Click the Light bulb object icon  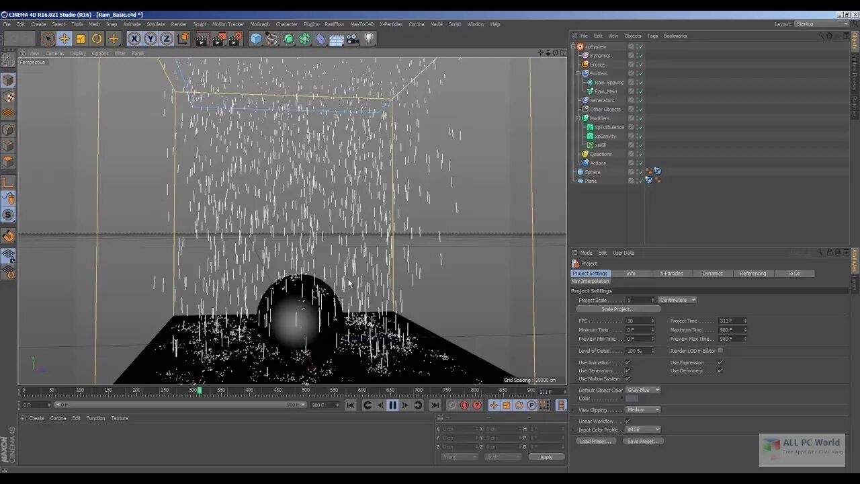tap(369, 39)
